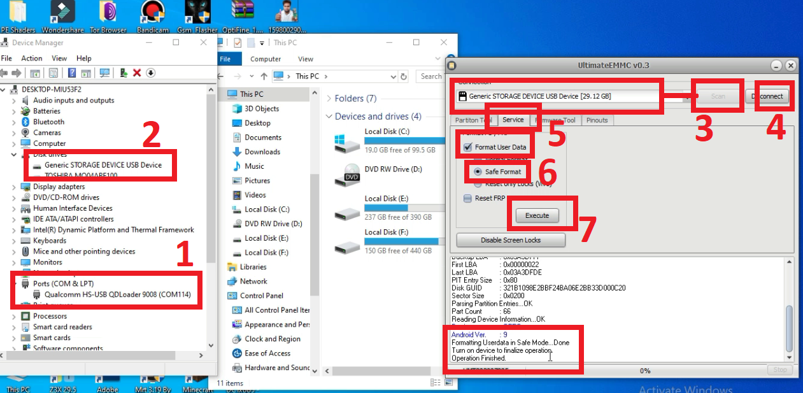Expand the Batteries node
803x393 pixels.
(x=14, y=111)
